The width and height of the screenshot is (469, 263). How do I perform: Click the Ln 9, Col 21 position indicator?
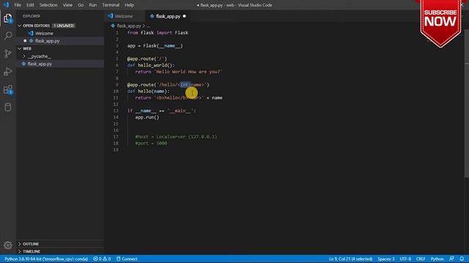(x=350, y=259)
